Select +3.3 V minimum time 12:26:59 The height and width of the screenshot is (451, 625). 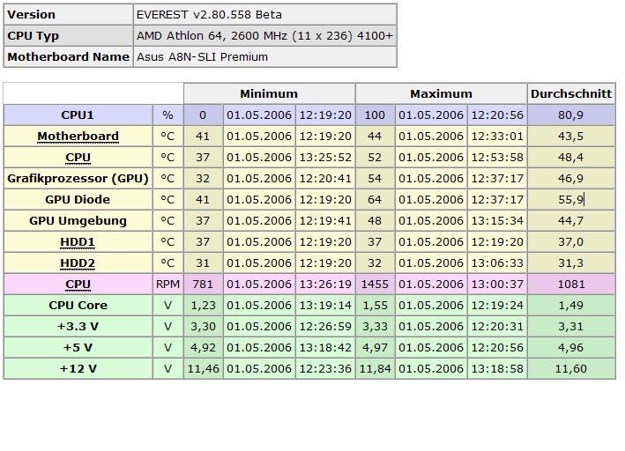[325, 326]
